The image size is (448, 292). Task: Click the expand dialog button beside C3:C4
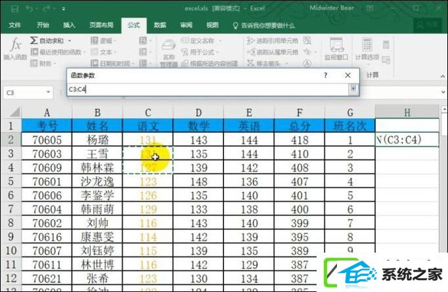coord(353,88)
